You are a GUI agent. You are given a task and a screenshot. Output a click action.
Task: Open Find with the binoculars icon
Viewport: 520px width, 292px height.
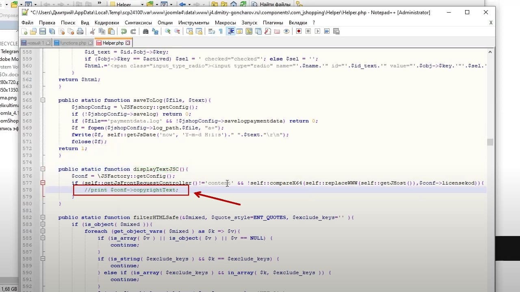point(145,31)
